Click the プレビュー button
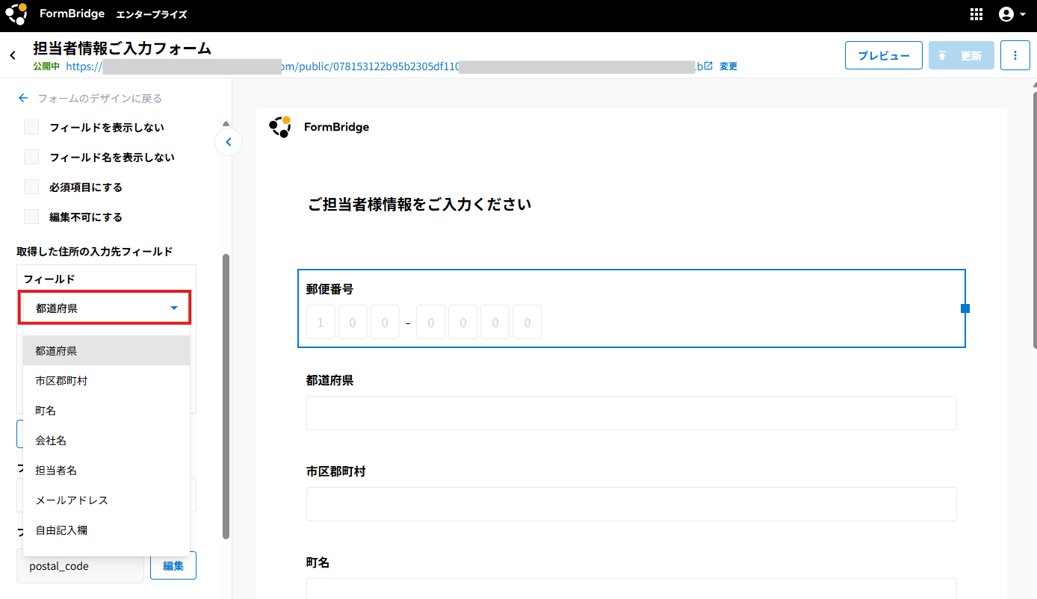Viewport: 1037px width, 599px height. (883, 55)
